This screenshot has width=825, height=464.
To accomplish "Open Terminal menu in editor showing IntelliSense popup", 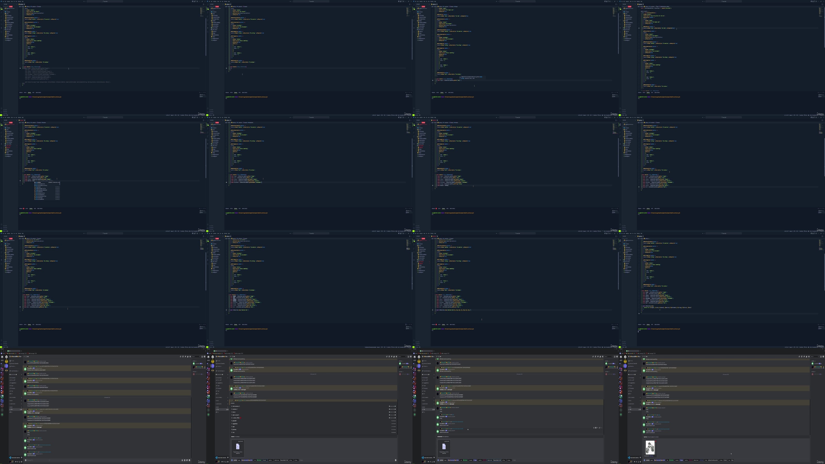I will 19,118.
